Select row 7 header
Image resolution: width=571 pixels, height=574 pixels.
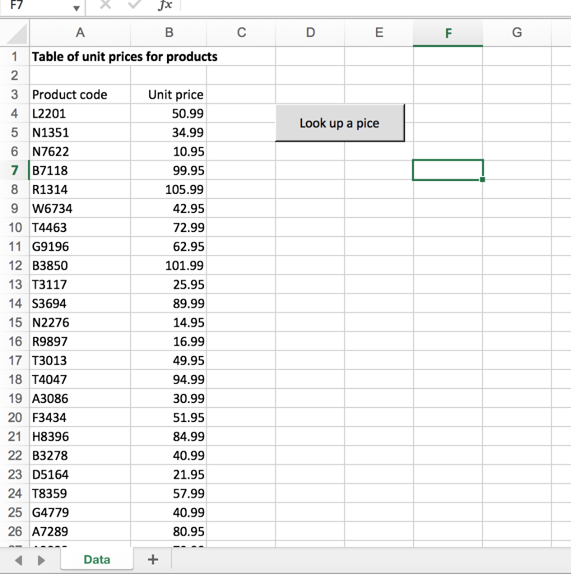click(15, 170)
